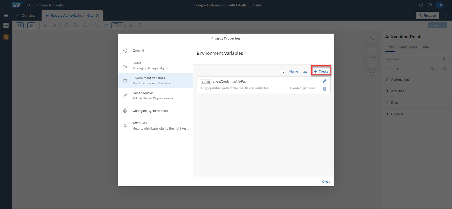Redo the last action

tap(55, 25)
